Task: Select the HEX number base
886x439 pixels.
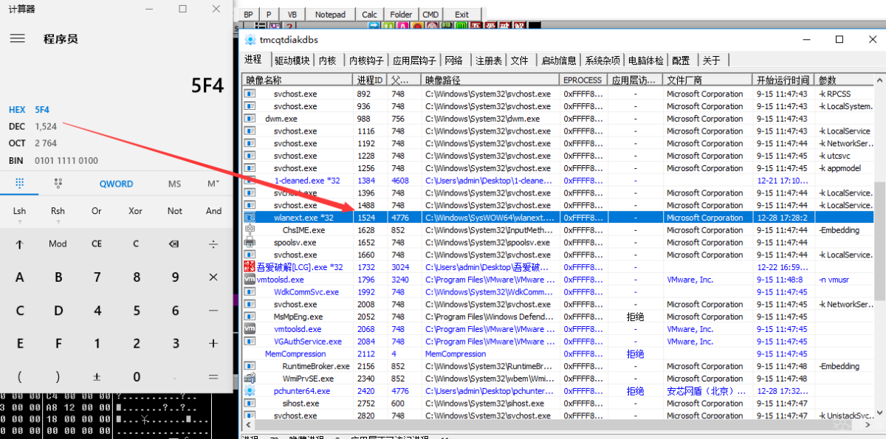Action: [x=16, y=110]
